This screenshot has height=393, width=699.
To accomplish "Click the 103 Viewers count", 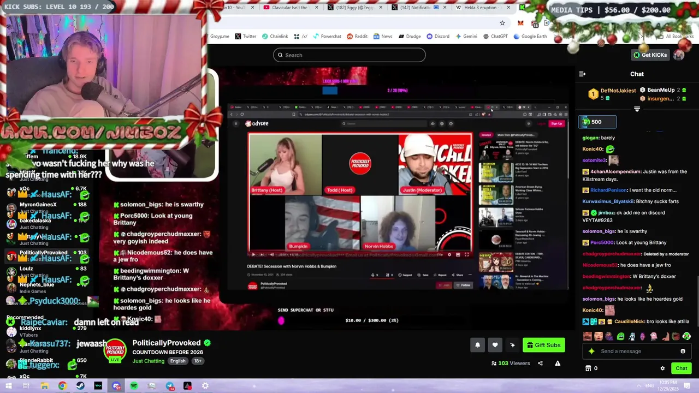I will click(x=511, y=363).
